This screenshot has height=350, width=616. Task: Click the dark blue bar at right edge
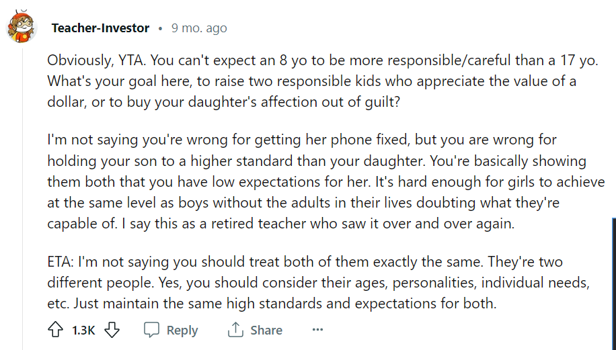click(614, 283)
